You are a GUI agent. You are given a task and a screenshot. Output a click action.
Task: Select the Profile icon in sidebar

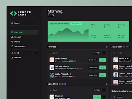point(12,42)
